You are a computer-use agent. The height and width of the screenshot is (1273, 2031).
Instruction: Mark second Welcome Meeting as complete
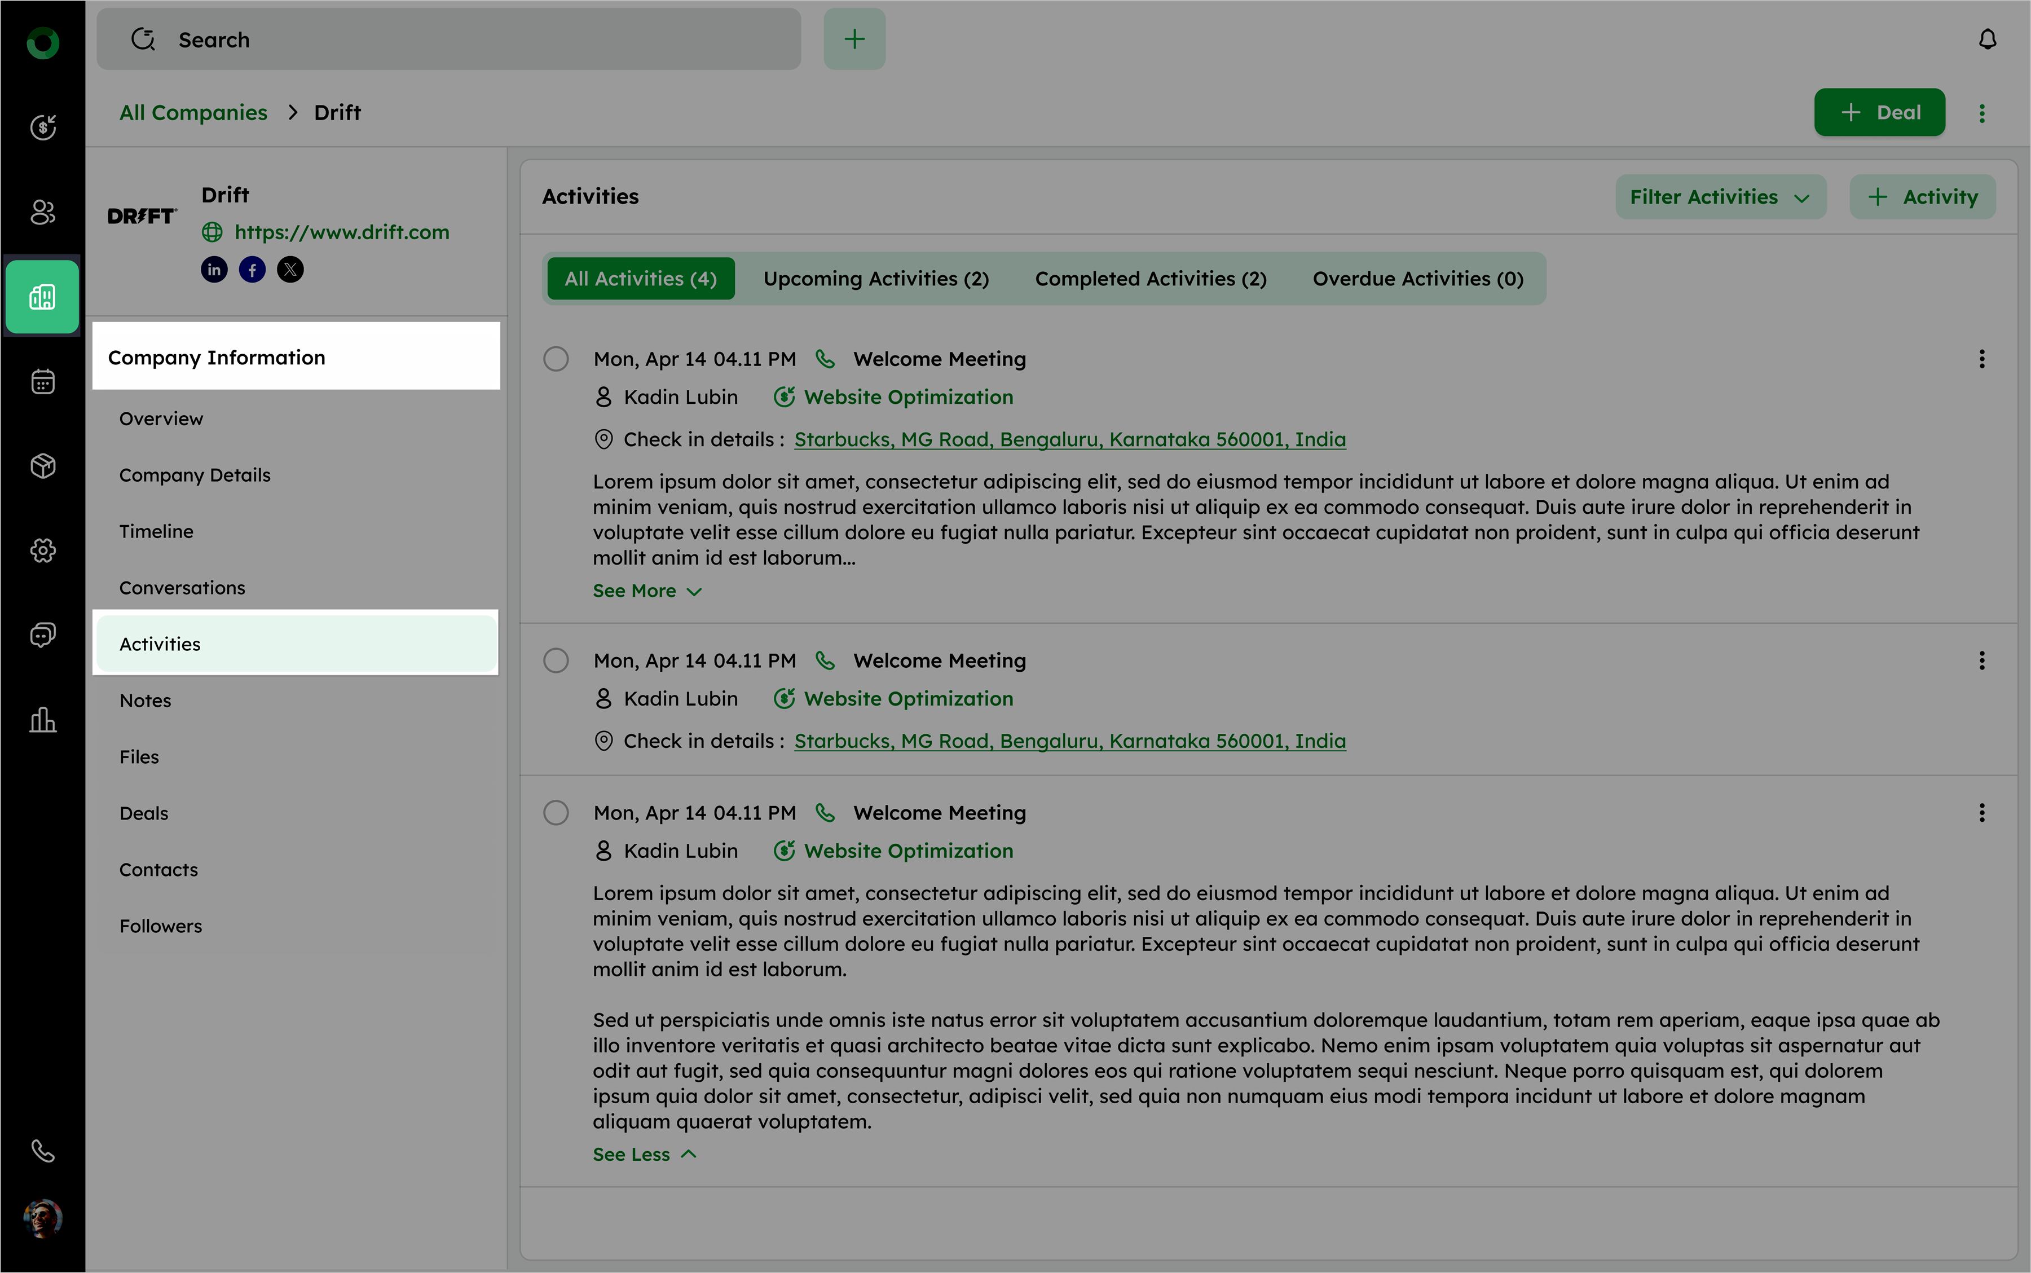556,660
